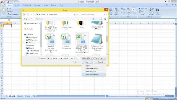The height and width of the screenshot is (100, 177).
Task: Select This PC in navigation tree
Action: pyautogui.click(x=31, y=43)
